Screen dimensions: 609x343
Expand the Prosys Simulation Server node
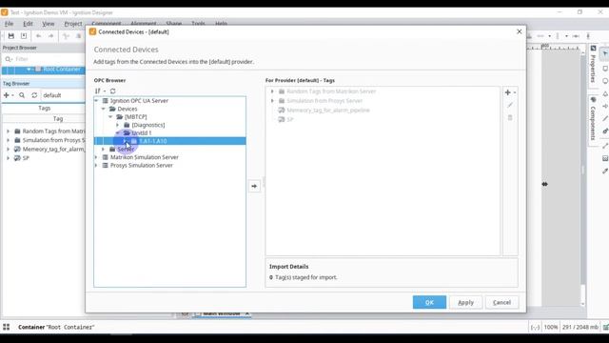[x=96, y=165]
